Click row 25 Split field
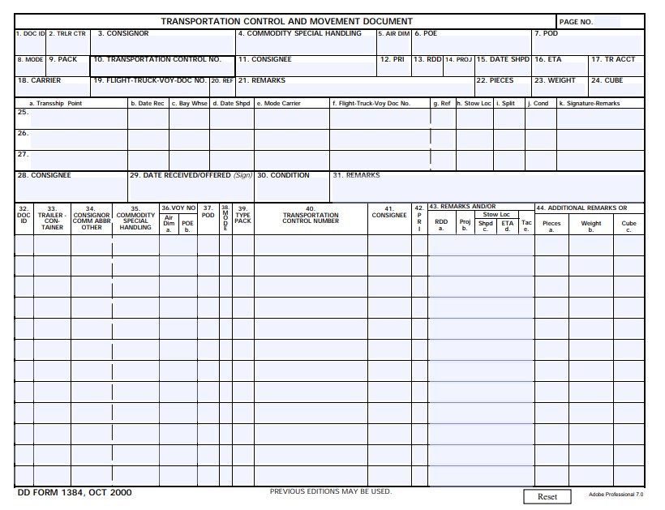The height and width of the screenshot is (510, 665). (509, 118)
